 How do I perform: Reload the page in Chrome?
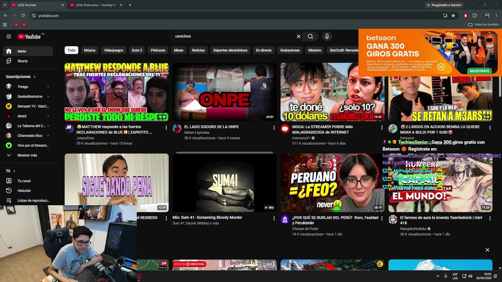coord(23,16)
